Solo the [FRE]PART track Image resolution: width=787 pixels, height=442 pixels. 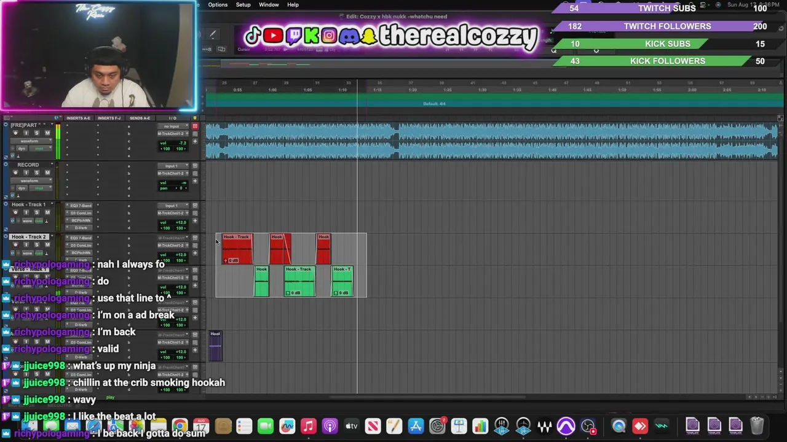37,133
